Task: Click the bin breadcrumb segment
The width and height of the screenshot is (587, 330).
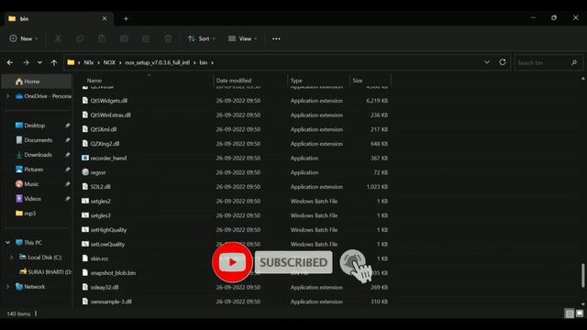Action: pos(204,62)
